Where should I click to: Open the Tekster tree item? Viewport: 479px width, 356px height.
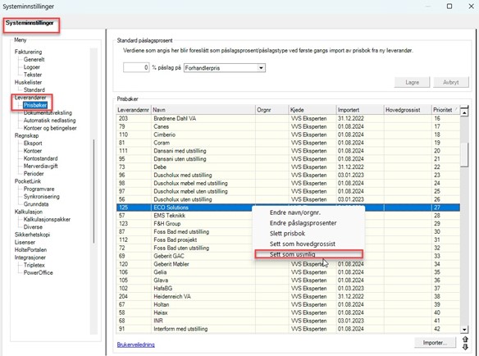33,75
